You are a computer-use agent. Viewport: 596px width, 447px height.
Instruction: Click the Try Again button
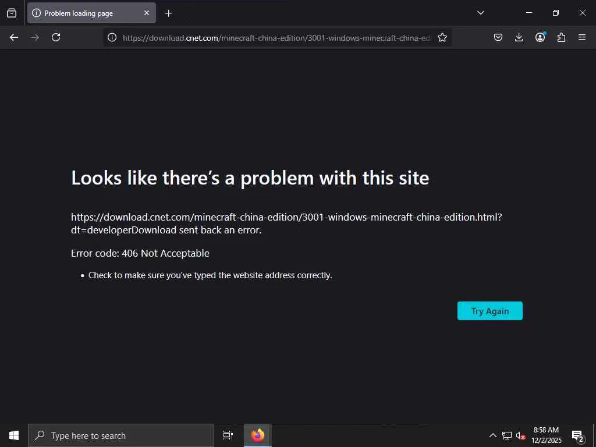[489, 311]
